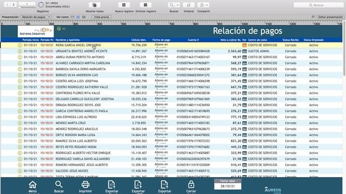Open Ver icon for BORGES SILVA ANDERSON LUIS
The height and width of the screenshot is (194, 346).
[244, 75]
